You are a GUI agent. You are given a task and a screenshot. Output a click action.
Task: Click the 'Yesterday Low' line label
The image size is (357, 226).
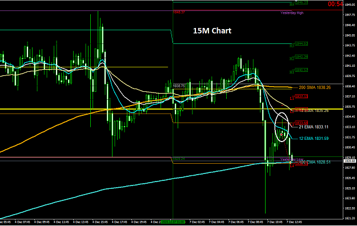[x=292, y=159]
